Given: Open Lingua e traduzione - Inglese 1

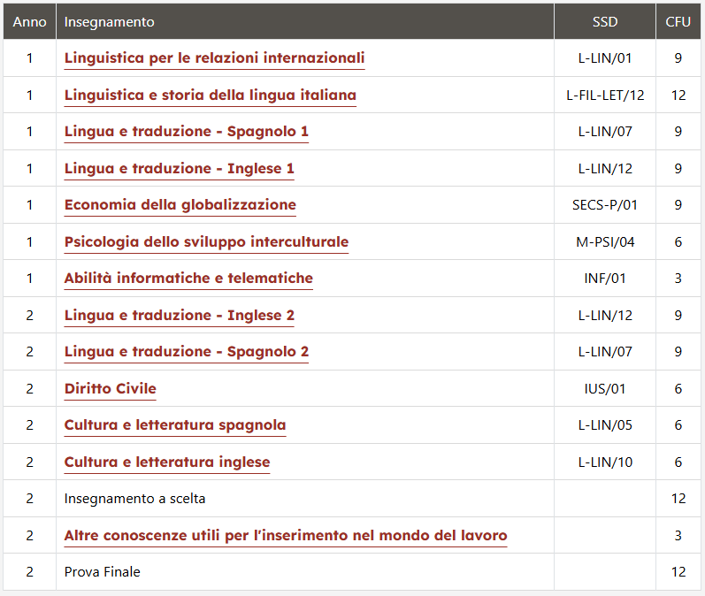Looking at the screenshot, I should (179, 168).
